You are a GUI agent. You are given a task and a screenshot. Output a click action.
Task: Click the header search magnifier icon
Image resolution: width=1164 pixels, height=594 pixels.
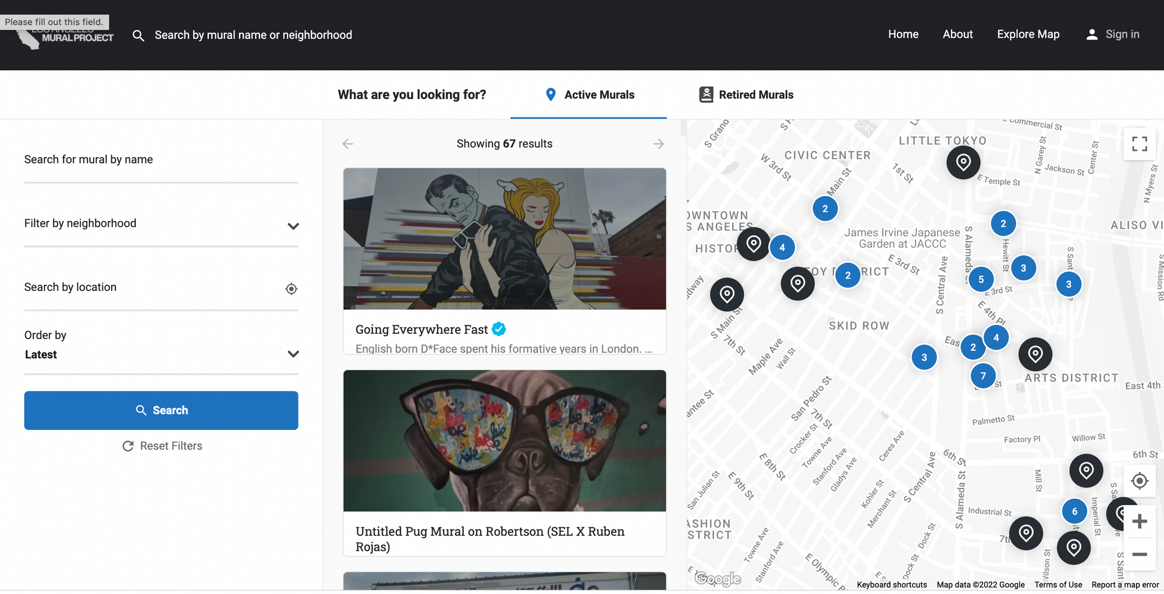click(138, 35)
